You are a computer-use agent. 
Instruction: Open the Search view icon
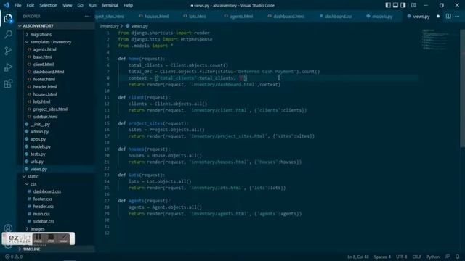tap(8, 35)
